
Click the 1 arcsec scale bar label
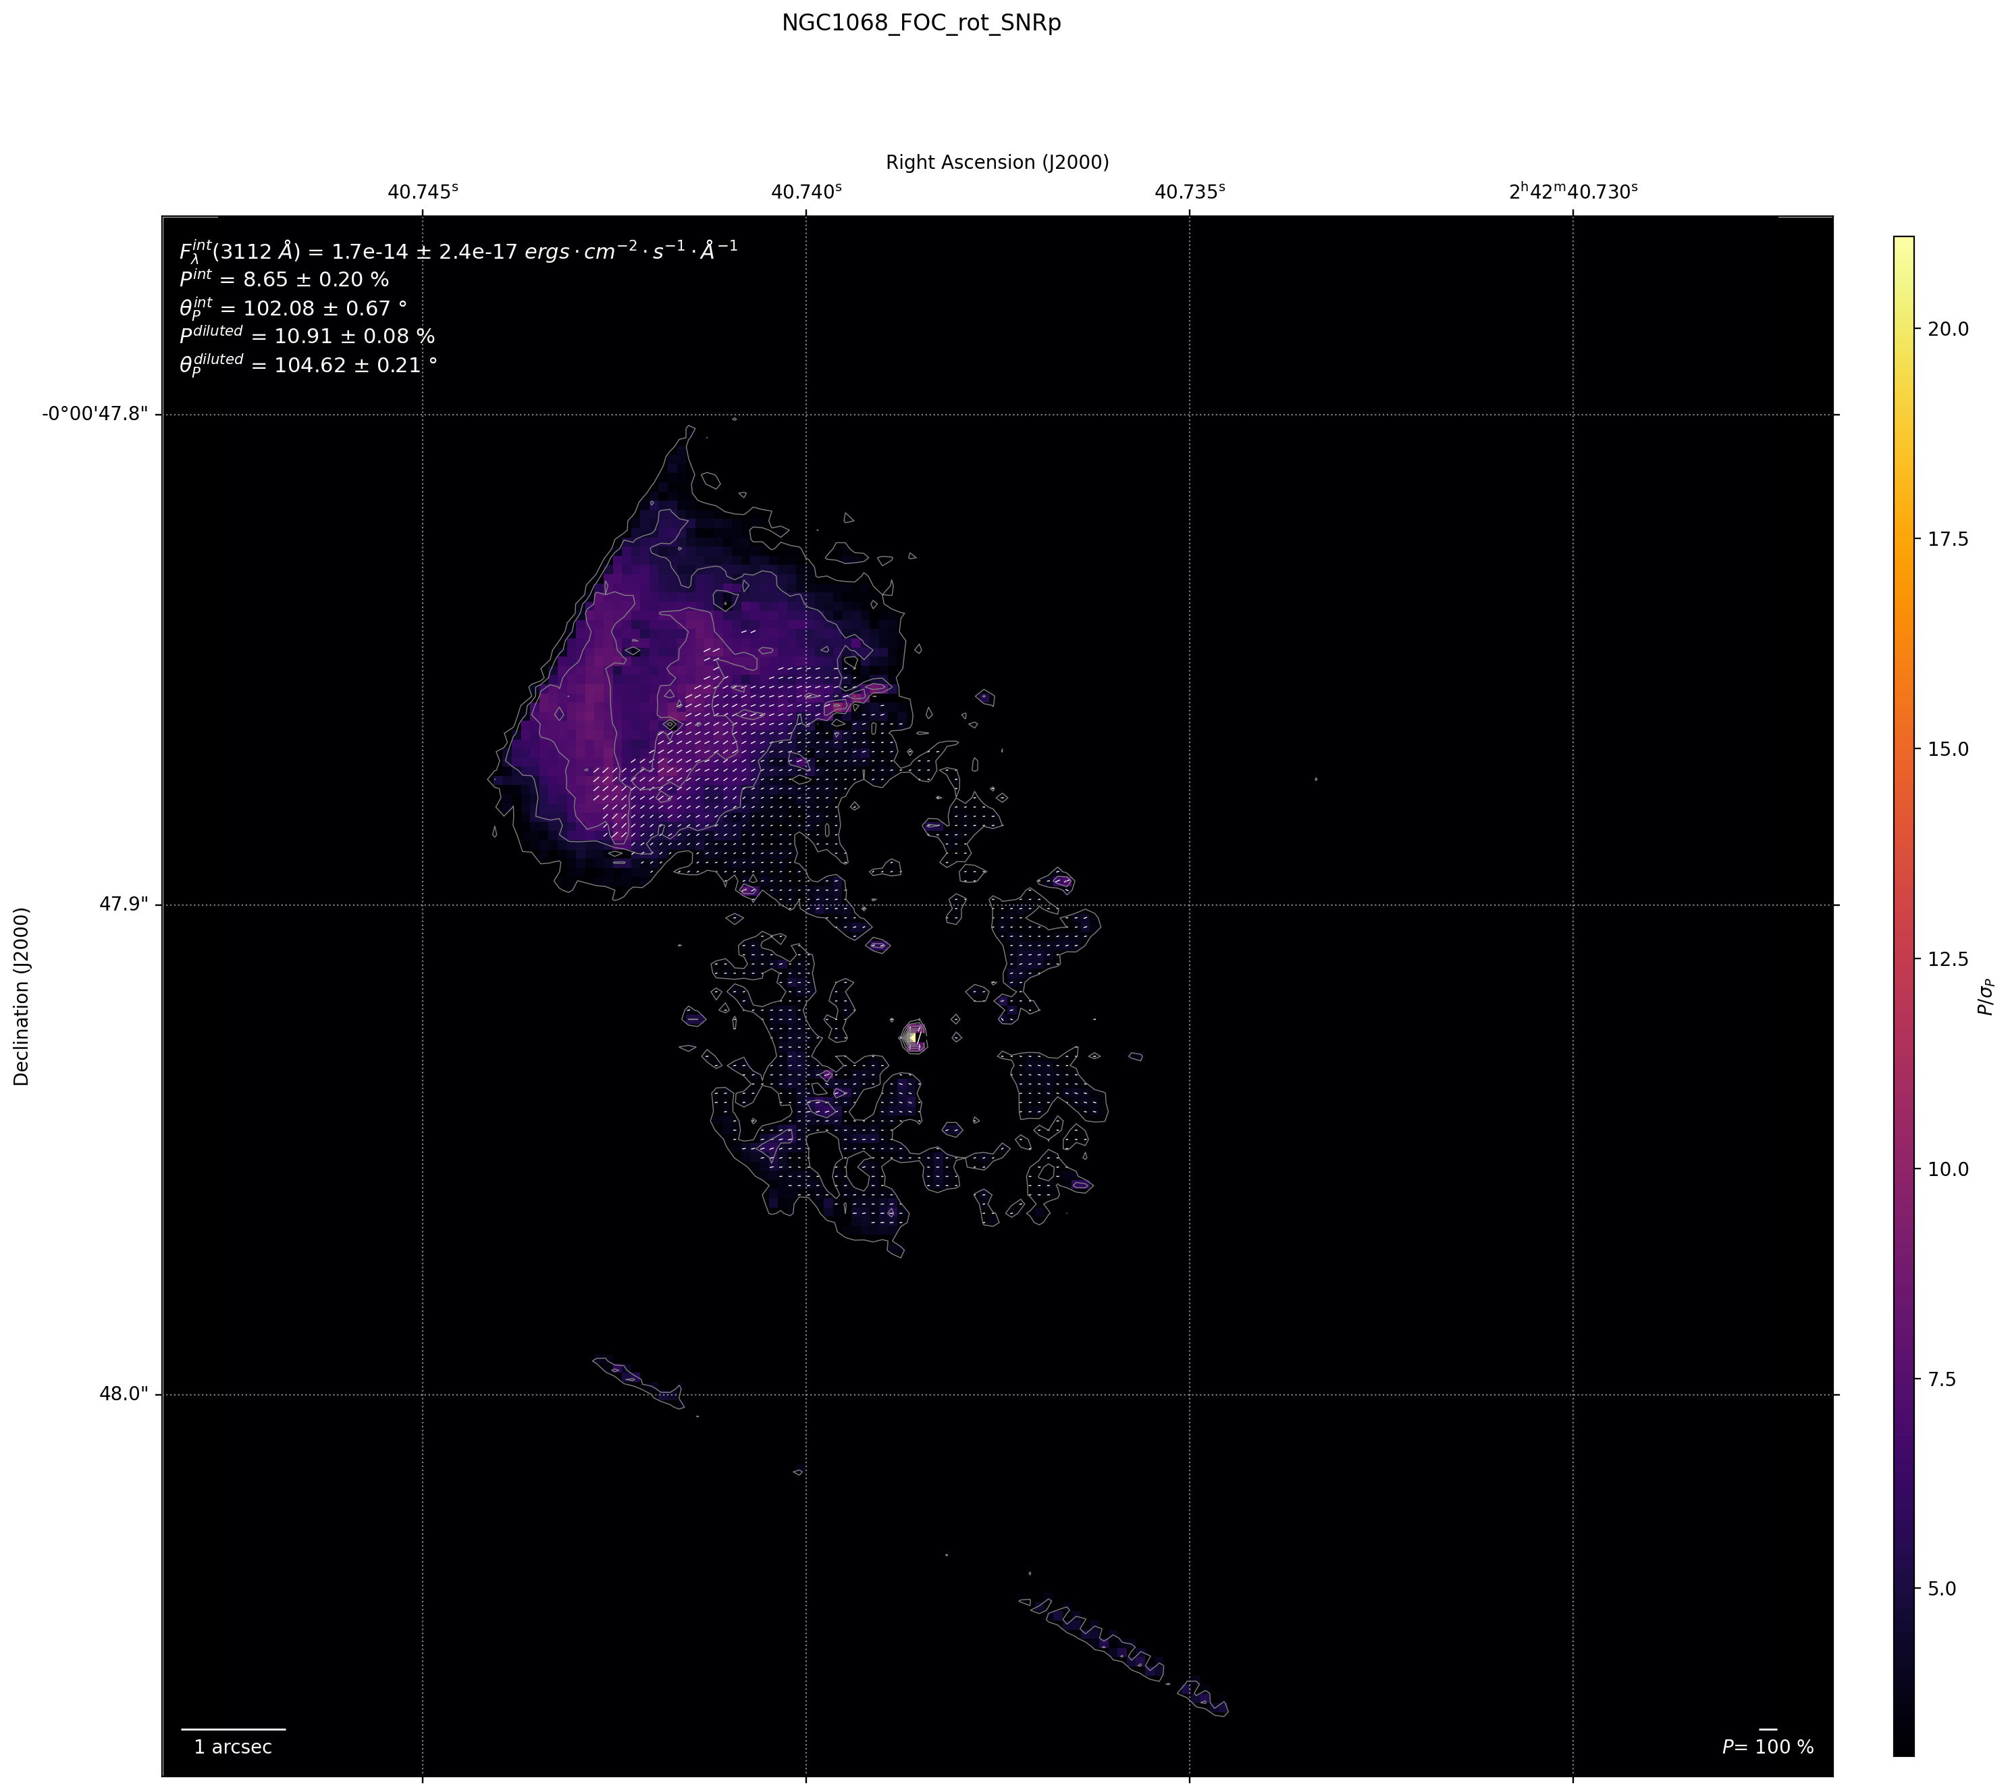point(232,1747)
